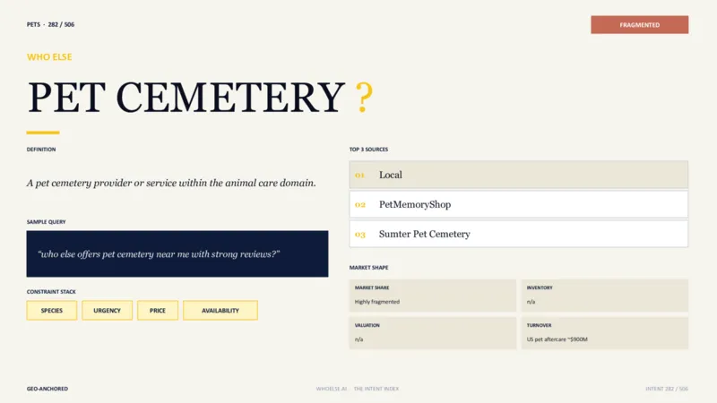Screen dimensions: 717x403
Task: Click the sample query box
Action: tap(177, 253)
